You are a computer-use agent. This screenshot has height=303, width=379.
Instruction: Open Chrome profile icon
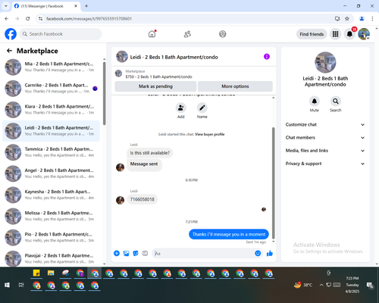(362, 19)
